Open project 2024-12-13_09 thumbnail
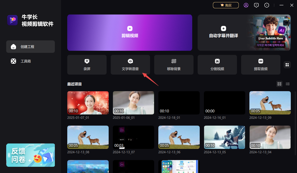 (x=270, y=103)
